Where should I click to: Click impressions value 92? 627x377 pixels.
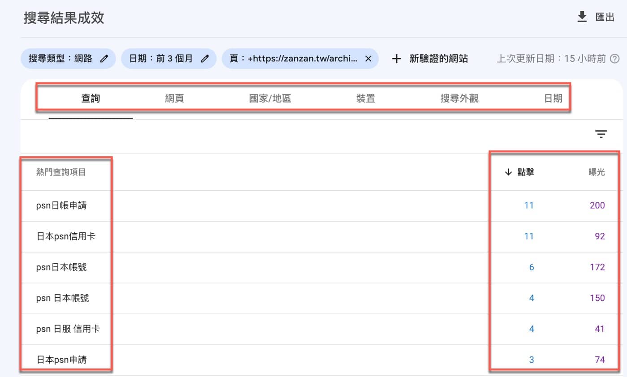(x=600, y=236)
